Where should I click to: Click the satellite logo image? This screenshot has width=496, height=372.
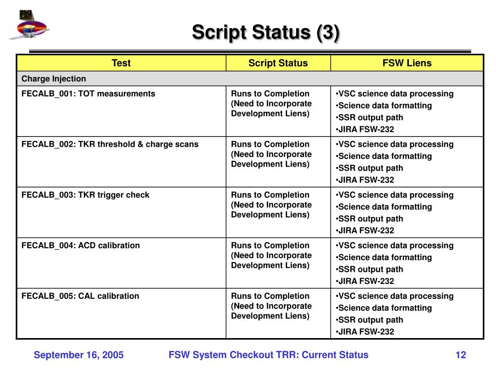tap(29, 25)
